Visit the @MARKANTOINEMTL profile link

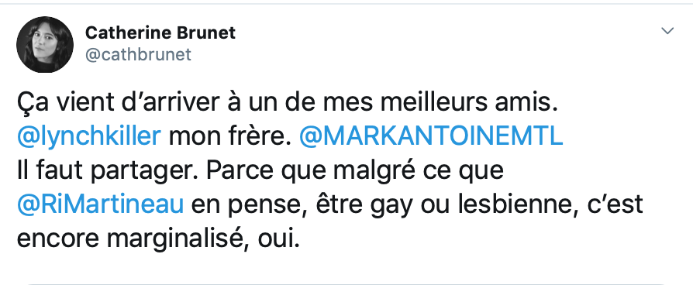point(431,136)
